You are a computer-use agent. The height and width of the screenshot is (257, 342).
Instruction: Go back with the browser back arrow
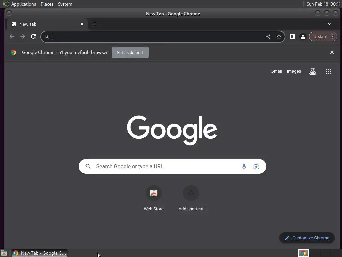click(12, 37)
